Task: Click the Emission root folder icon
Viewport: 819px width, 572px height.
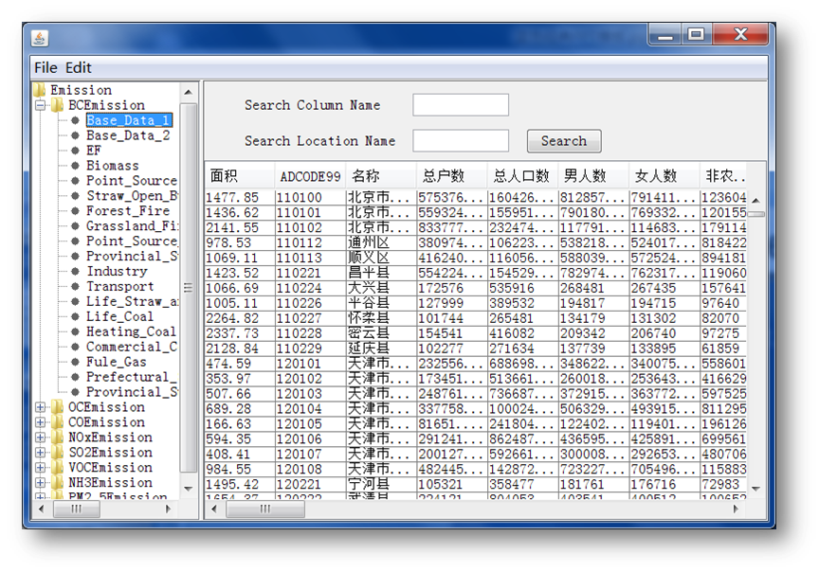Action: coord(39,91)
